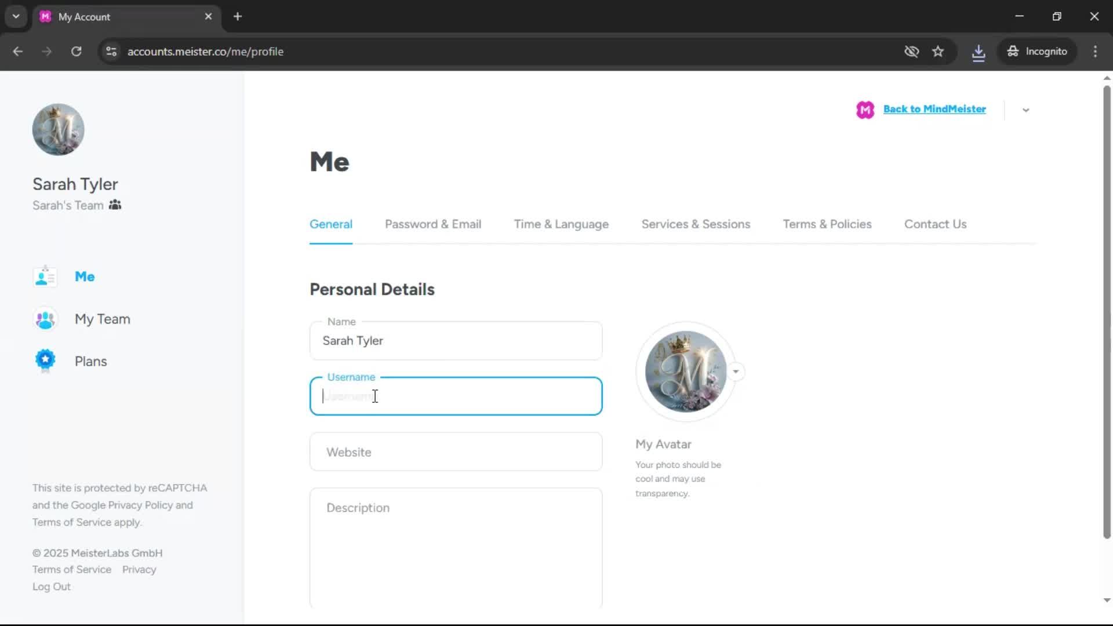Open the tab search dropdown

pyautogui.click(x=16, y=16)
